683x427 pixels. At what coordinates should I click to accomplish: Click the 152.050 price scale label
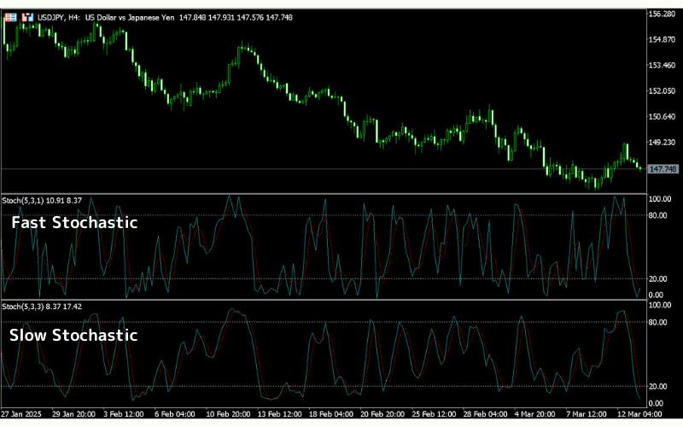[x=663, y=91]
